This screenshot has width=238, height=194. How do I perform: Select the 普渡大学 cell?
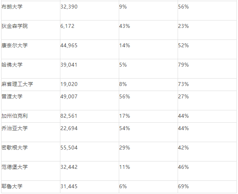coord(12,96)
